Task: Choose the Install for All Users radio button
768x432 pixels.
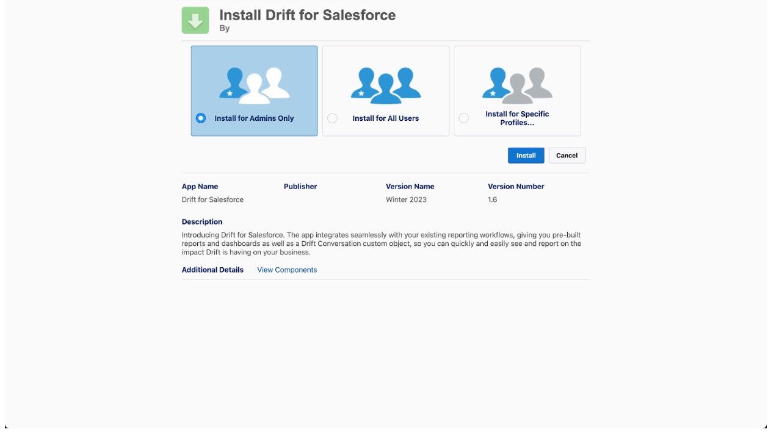Action: [332, 118]
